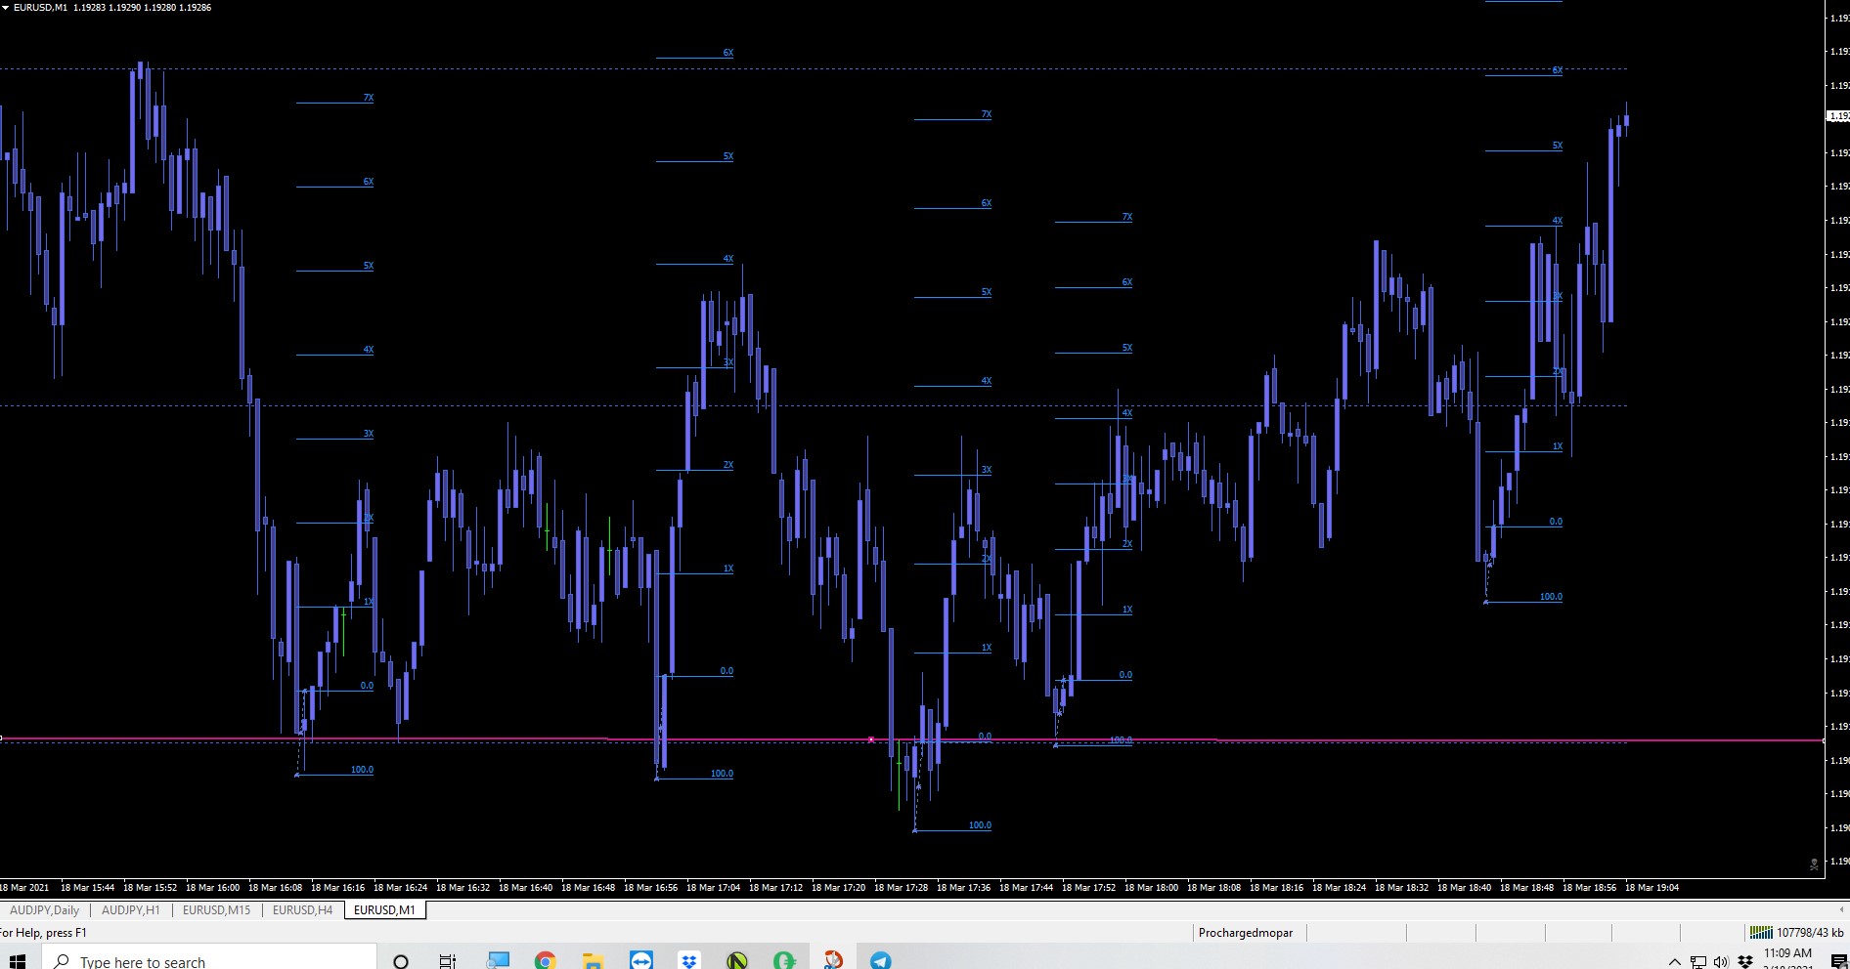Open the black and green N app
1850x969 pixels.
coord(737,961)
